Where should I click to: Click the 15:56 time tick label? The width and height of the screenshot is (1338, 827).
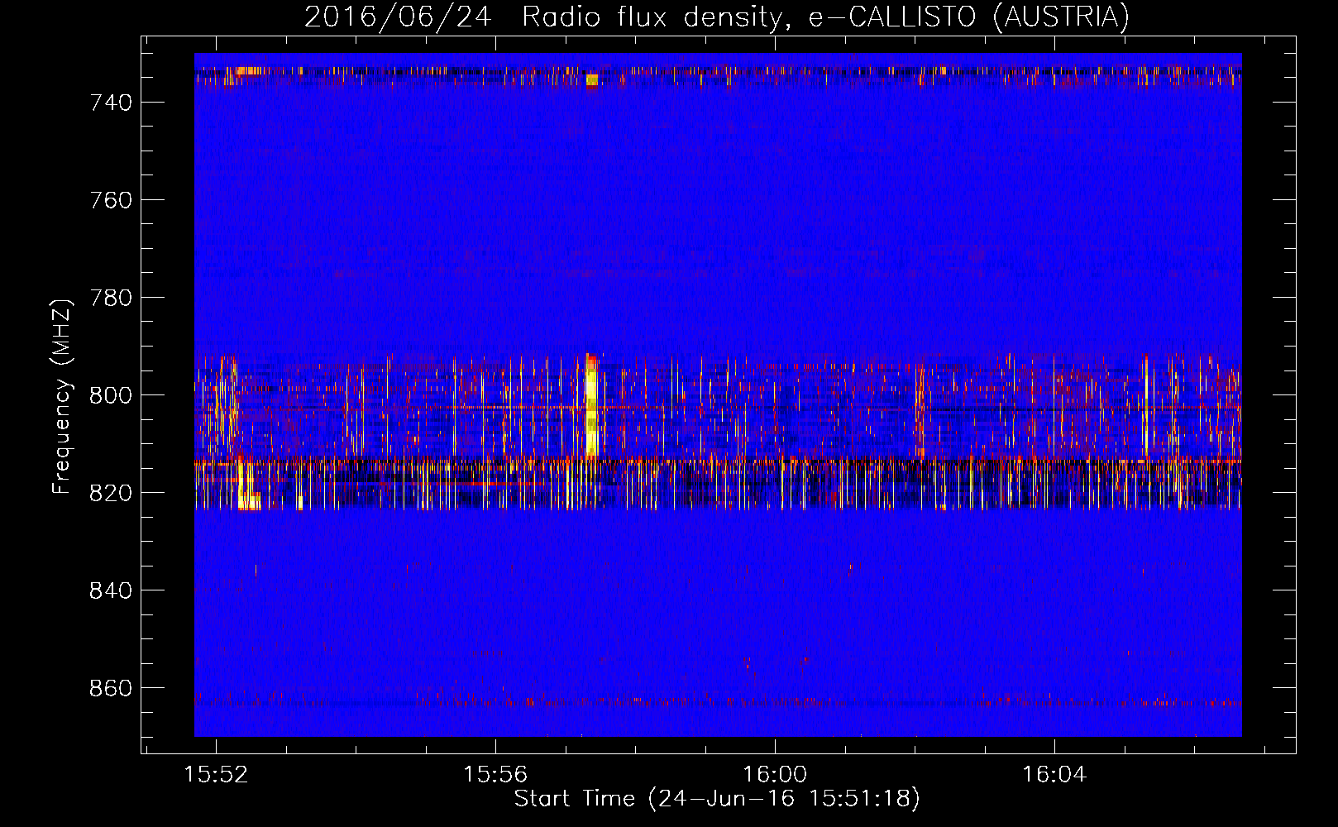(x=495, y=775)
